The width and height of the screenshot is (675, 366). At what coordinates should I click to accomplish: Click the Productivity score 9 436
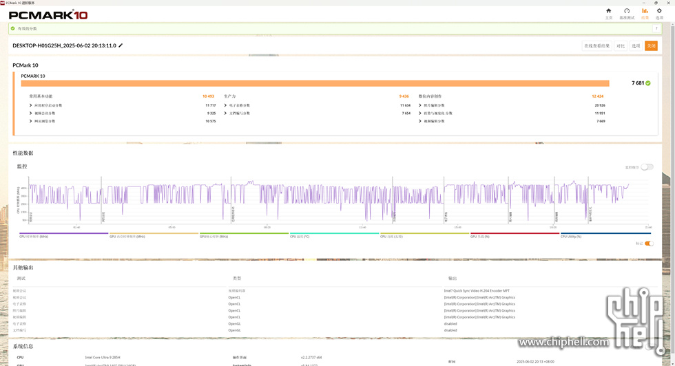404,96
